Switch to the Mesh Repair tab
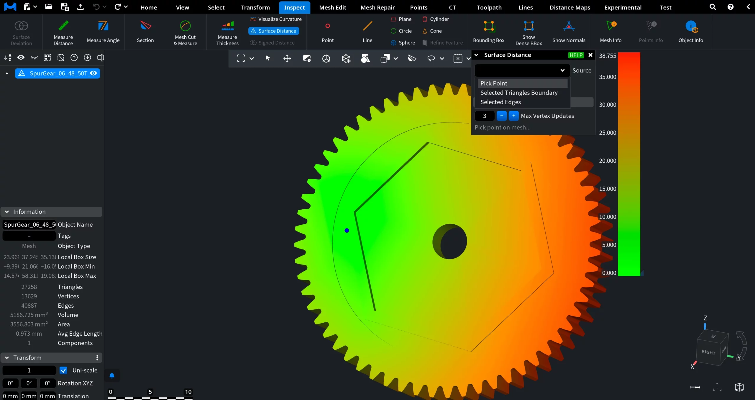The width and height of the screenshot is (755, 400). pyautogui.click(x=377, y=7)
